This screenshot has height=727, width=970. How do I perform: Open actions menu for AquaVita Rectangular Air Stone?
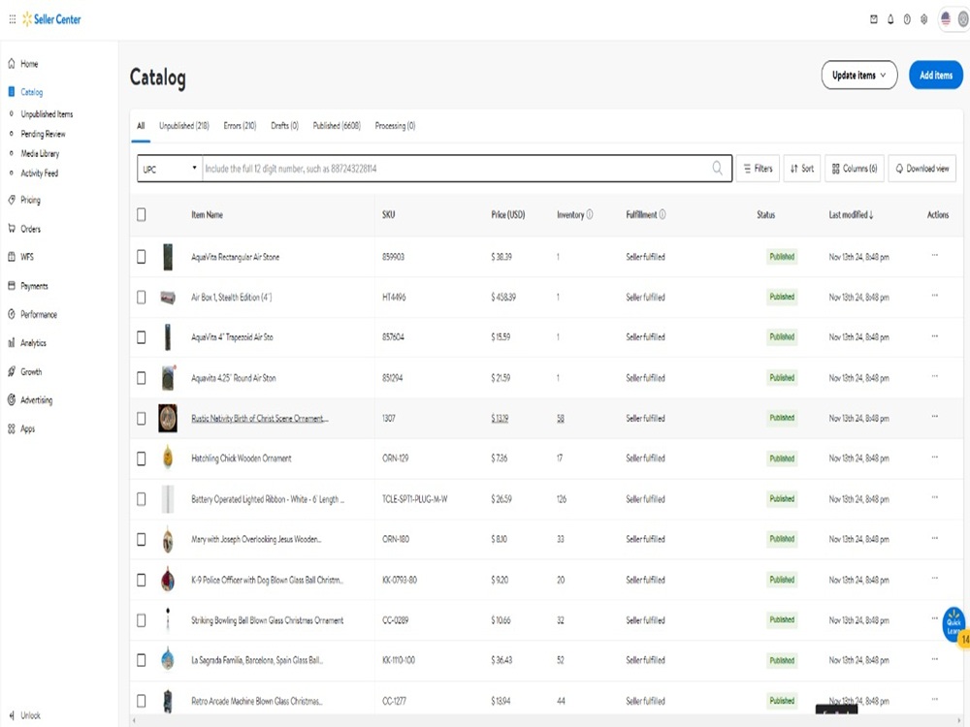click(935, 255)
